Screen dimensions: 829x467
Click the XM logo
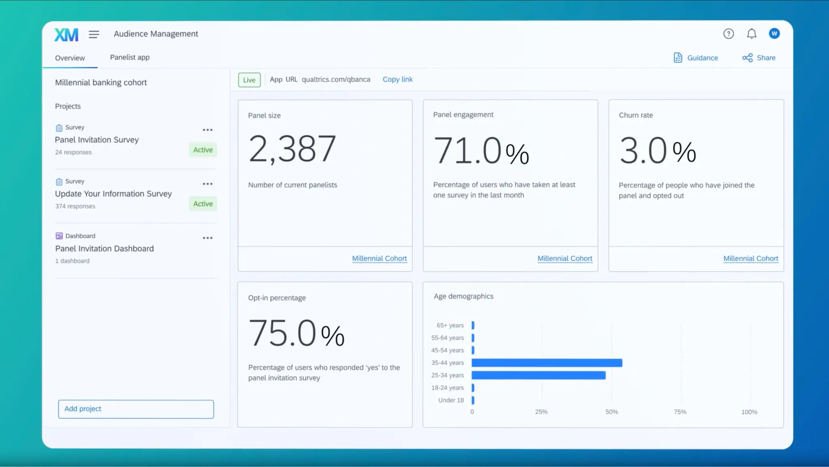tap(66, 35)
